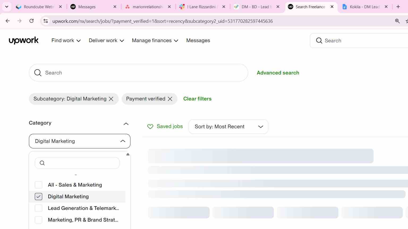The height and width of the screenshot is (229, 408).
Task: Click the site information icon in address bar
Action: (46, 21)
